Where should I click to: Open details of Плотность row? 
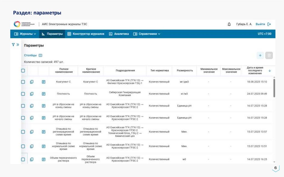[44, 94]
